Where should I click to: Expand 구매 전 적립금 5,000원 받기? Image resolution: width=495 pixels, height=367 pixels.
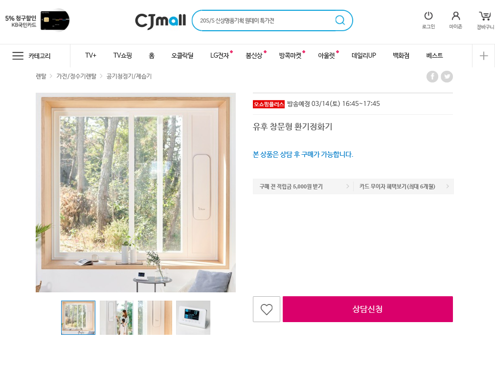(303, 186)
